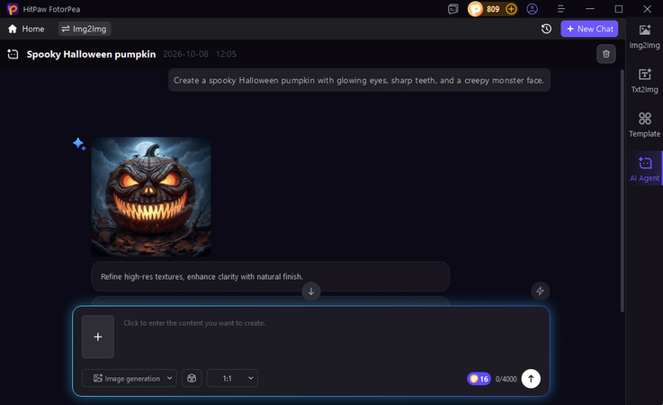Open the Image generation mode dropdown
The image size is (663, 405).
(129, 378)
